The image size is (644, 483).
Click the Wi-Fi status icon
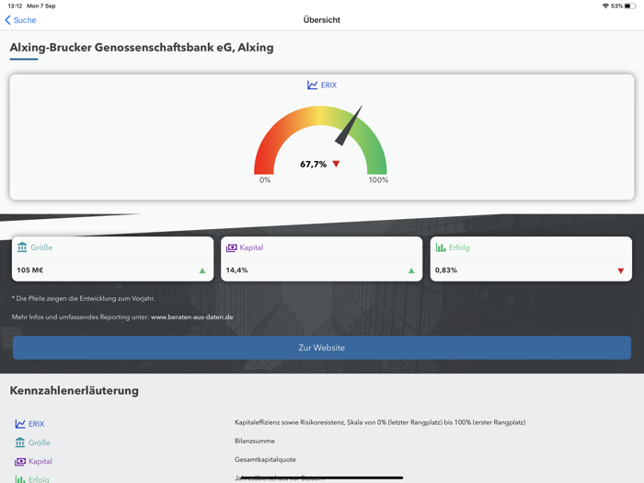(605, 6)
